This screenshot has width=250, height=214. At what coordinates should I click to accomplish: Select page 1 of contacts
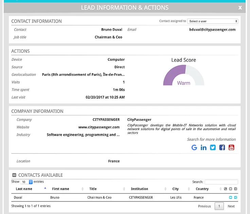coord(219,206)
